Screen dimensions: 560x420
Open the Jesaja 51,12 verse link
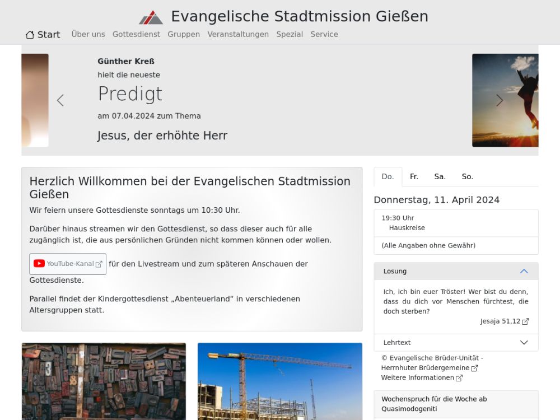(x=500, y=321)
